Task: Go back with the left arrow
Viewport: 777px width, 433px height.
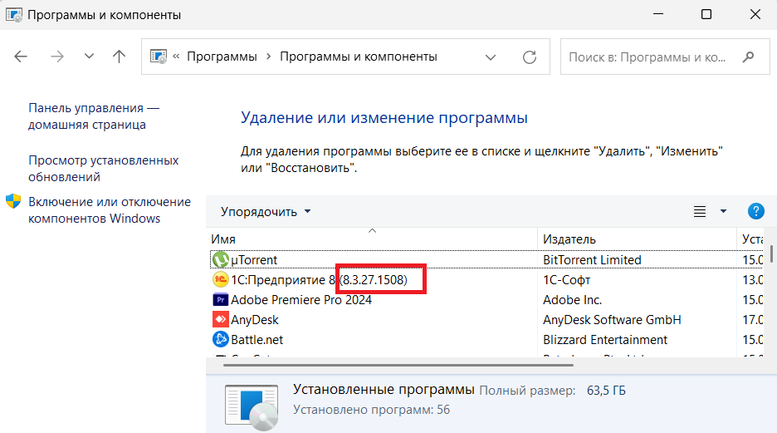Action: click(21, 57)
